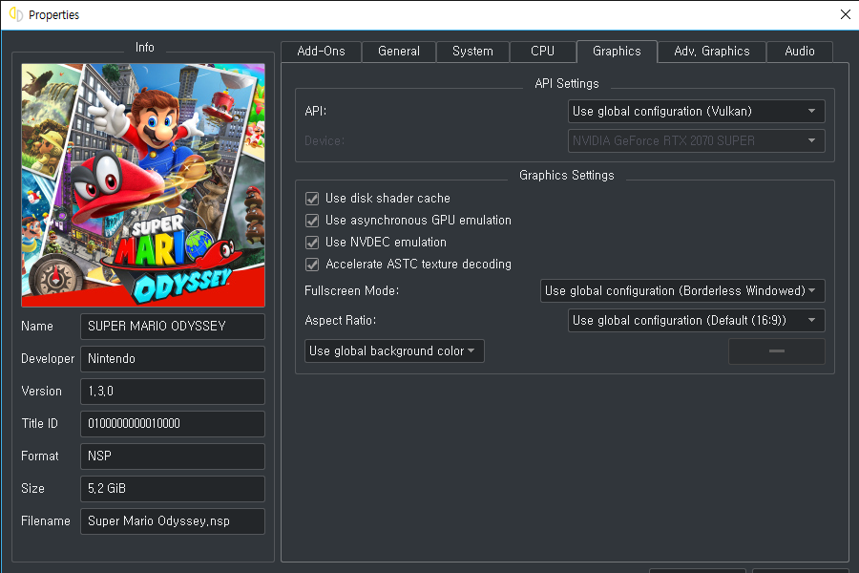The width and height of the screenshot is (859, 573).
Task: Click the Use disk shader cache label
Action: coord(388,199)
